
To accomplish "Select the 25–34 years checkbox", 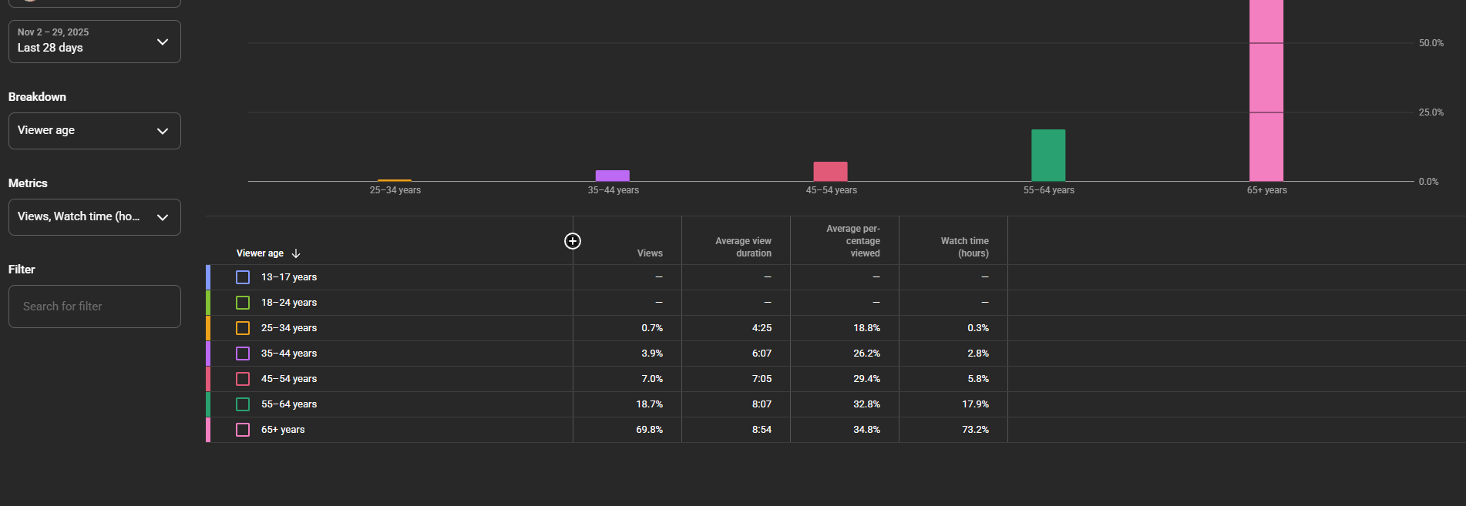I will (243, 328).
